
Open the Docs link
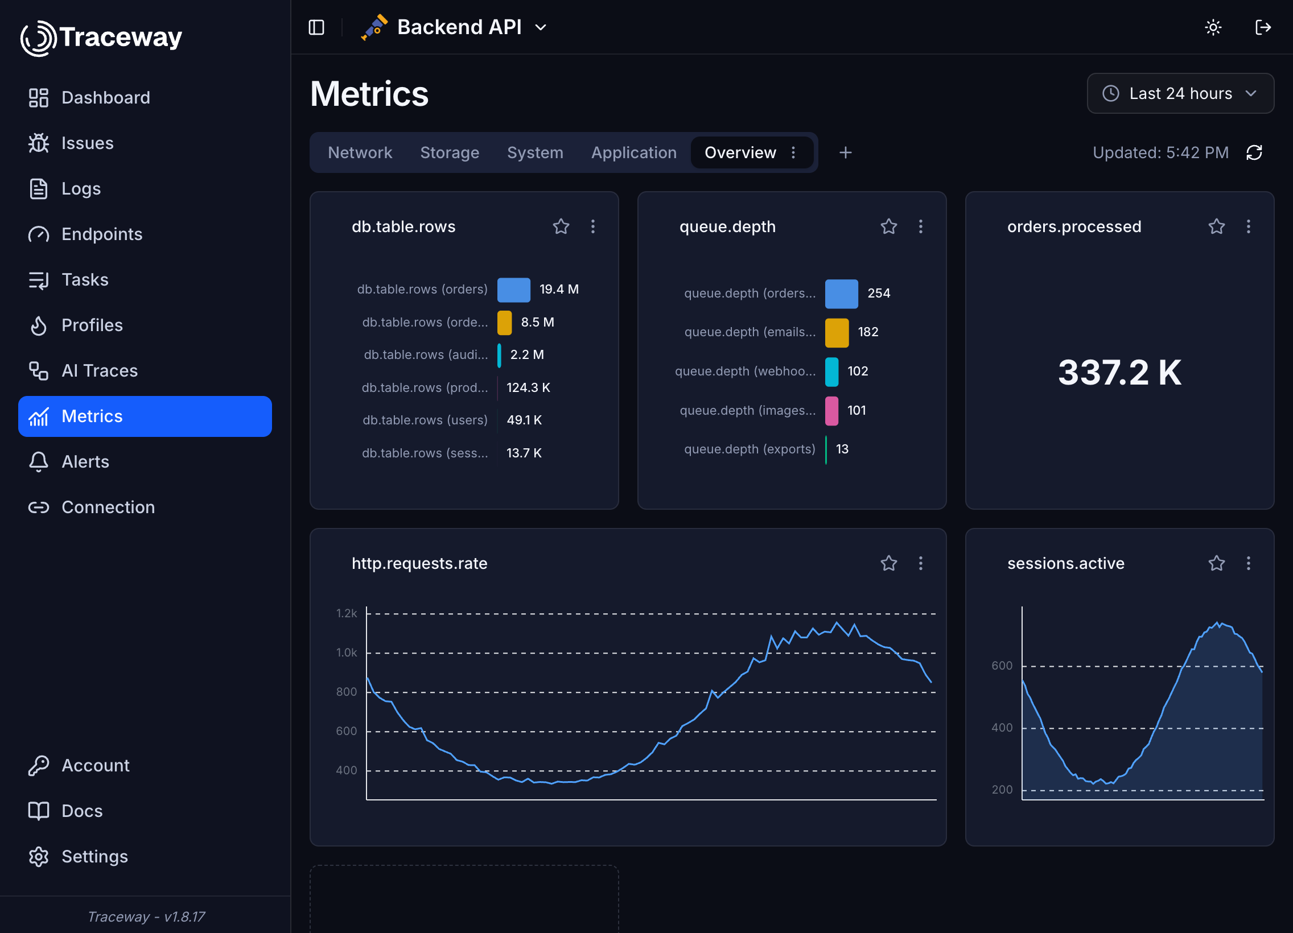tap(145, 812)
